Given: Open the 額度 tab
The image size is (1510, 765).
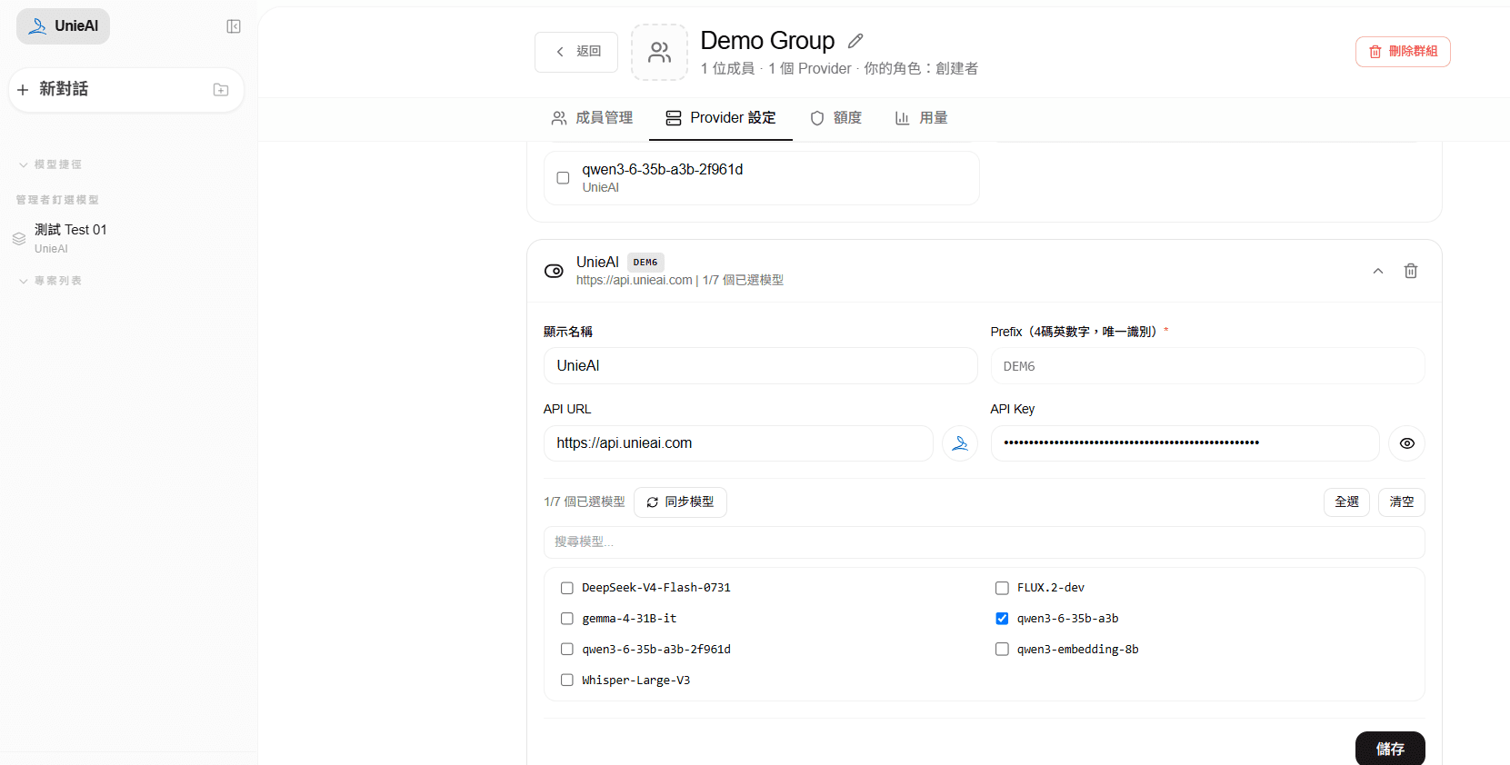Looking at the screenshot, I should pyautogui.click(x=835, y=118).
